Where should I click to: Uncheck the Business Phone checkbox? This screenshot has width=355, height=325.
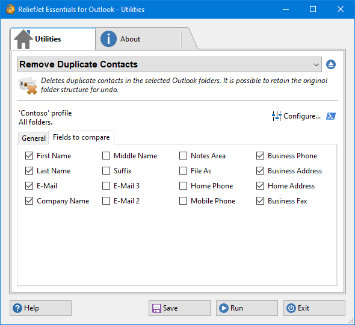pos(260,156)
